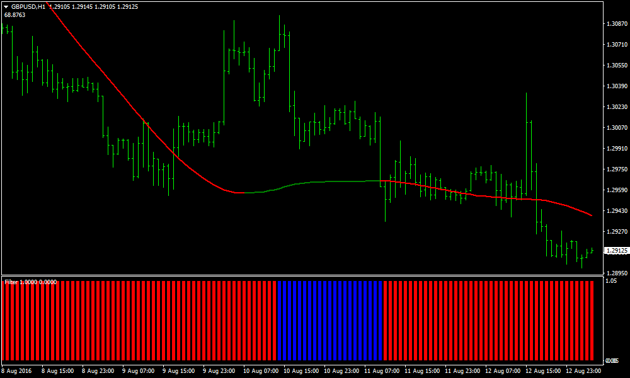Click the 8 Aug 2016 date label
The width and height of the screenshot is (630, 378).
click(17, 371)
